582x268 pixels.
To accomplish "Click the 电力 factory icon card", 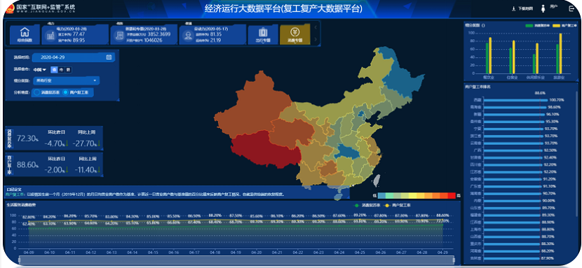I will pyautogui.click(x=74, y=35).
